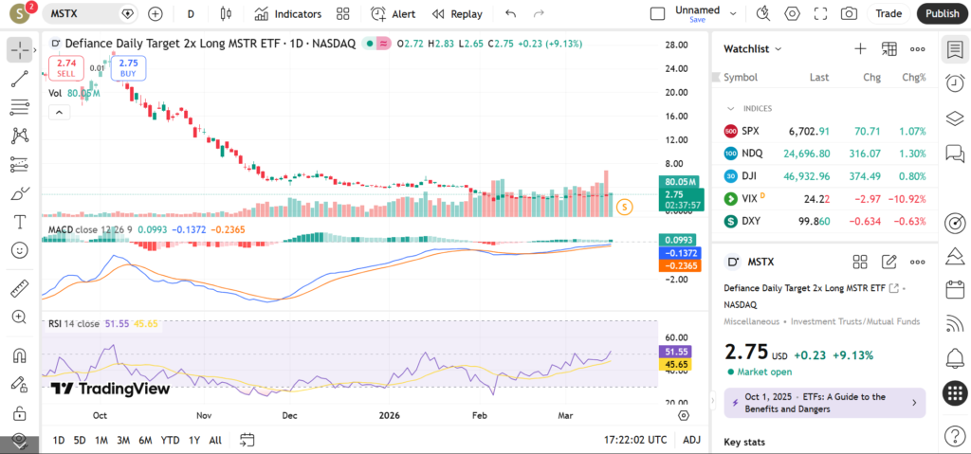Image resolution: width=971 pixels, height=454 pixels.
Task: Expand the Watchlist name dropdown
Action: coord(779,48)
